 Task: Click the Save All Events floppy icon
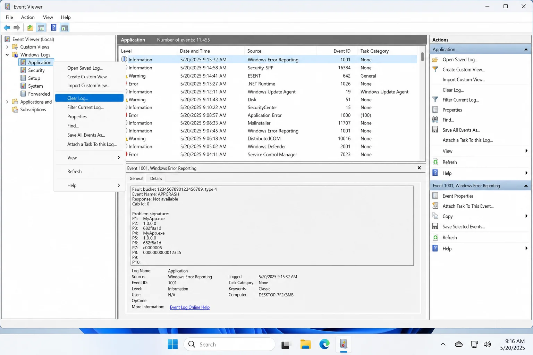[435, 130]
